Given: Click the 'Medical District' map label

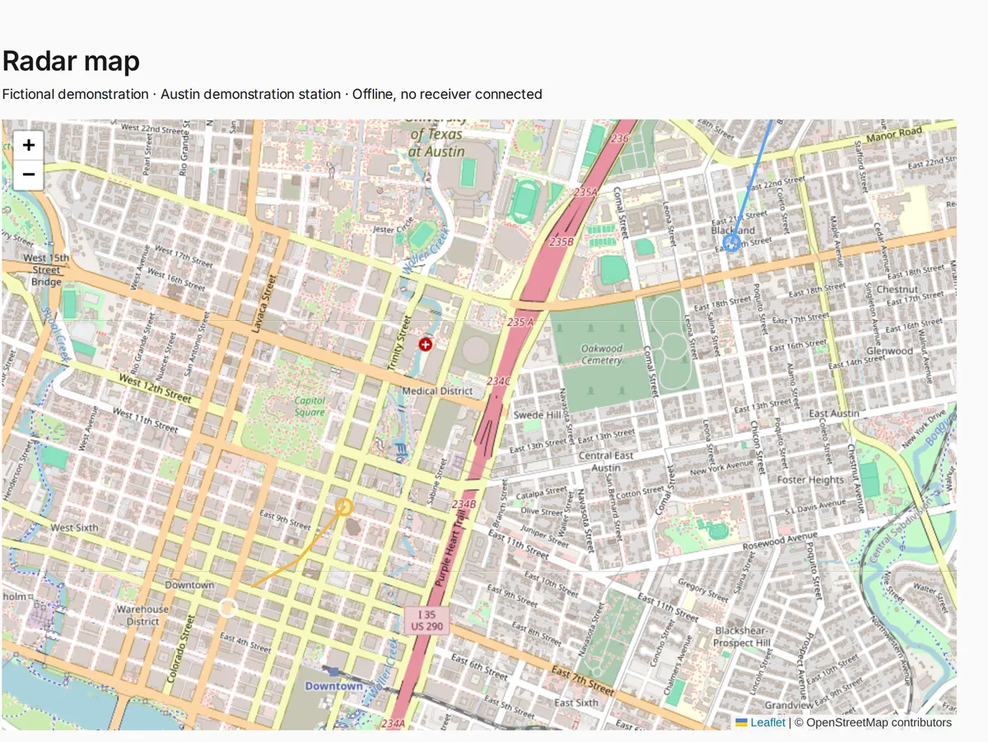Looking at the screenshot, I should tap(437, 390).
